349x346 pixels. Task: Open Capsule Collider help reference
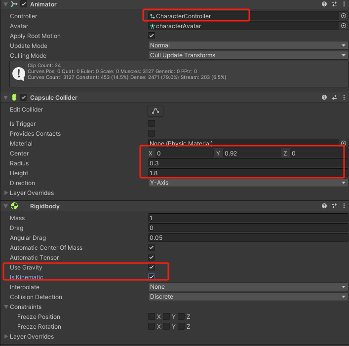[324, 97]
